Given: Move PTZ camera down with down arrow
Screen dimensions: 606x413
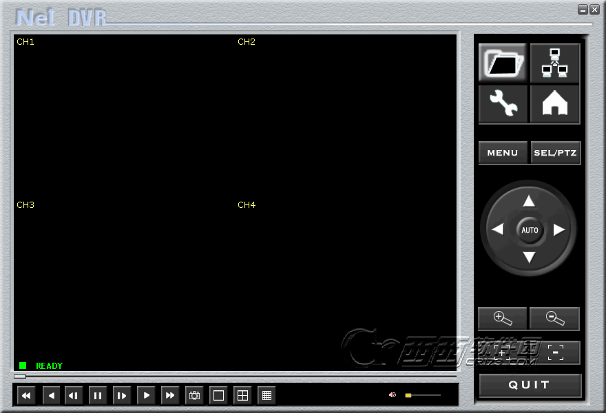Looking at the screenshot, I should click(x=529, y=257).
